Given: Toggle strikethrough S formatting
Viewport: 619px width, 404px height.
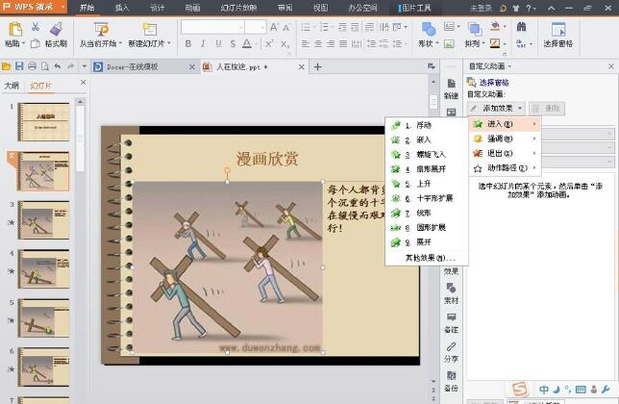Looking at the screenshot, I should point(233,44).
